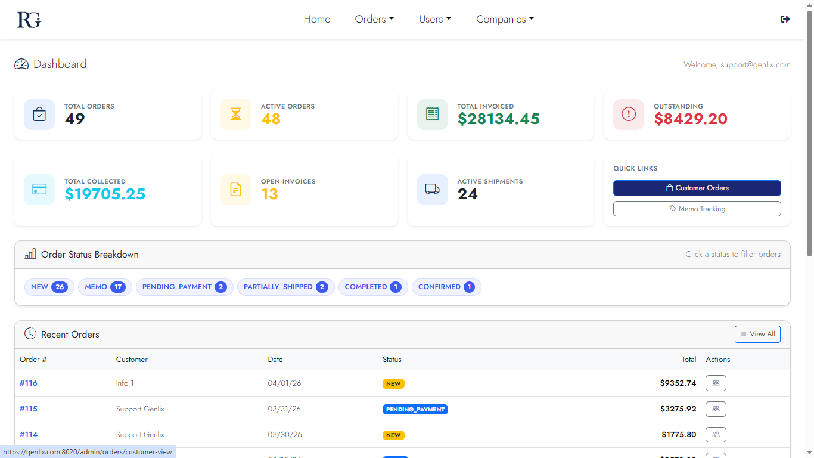Open order #116 from Recent Orders

point(29,383)
